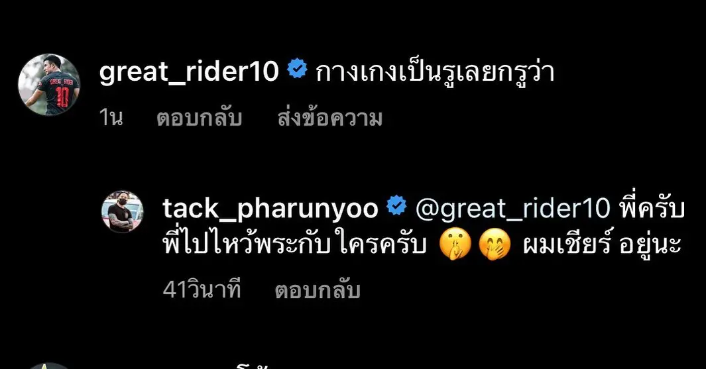
Task: Click the 41วินาที timestamp
Action: 202,290
